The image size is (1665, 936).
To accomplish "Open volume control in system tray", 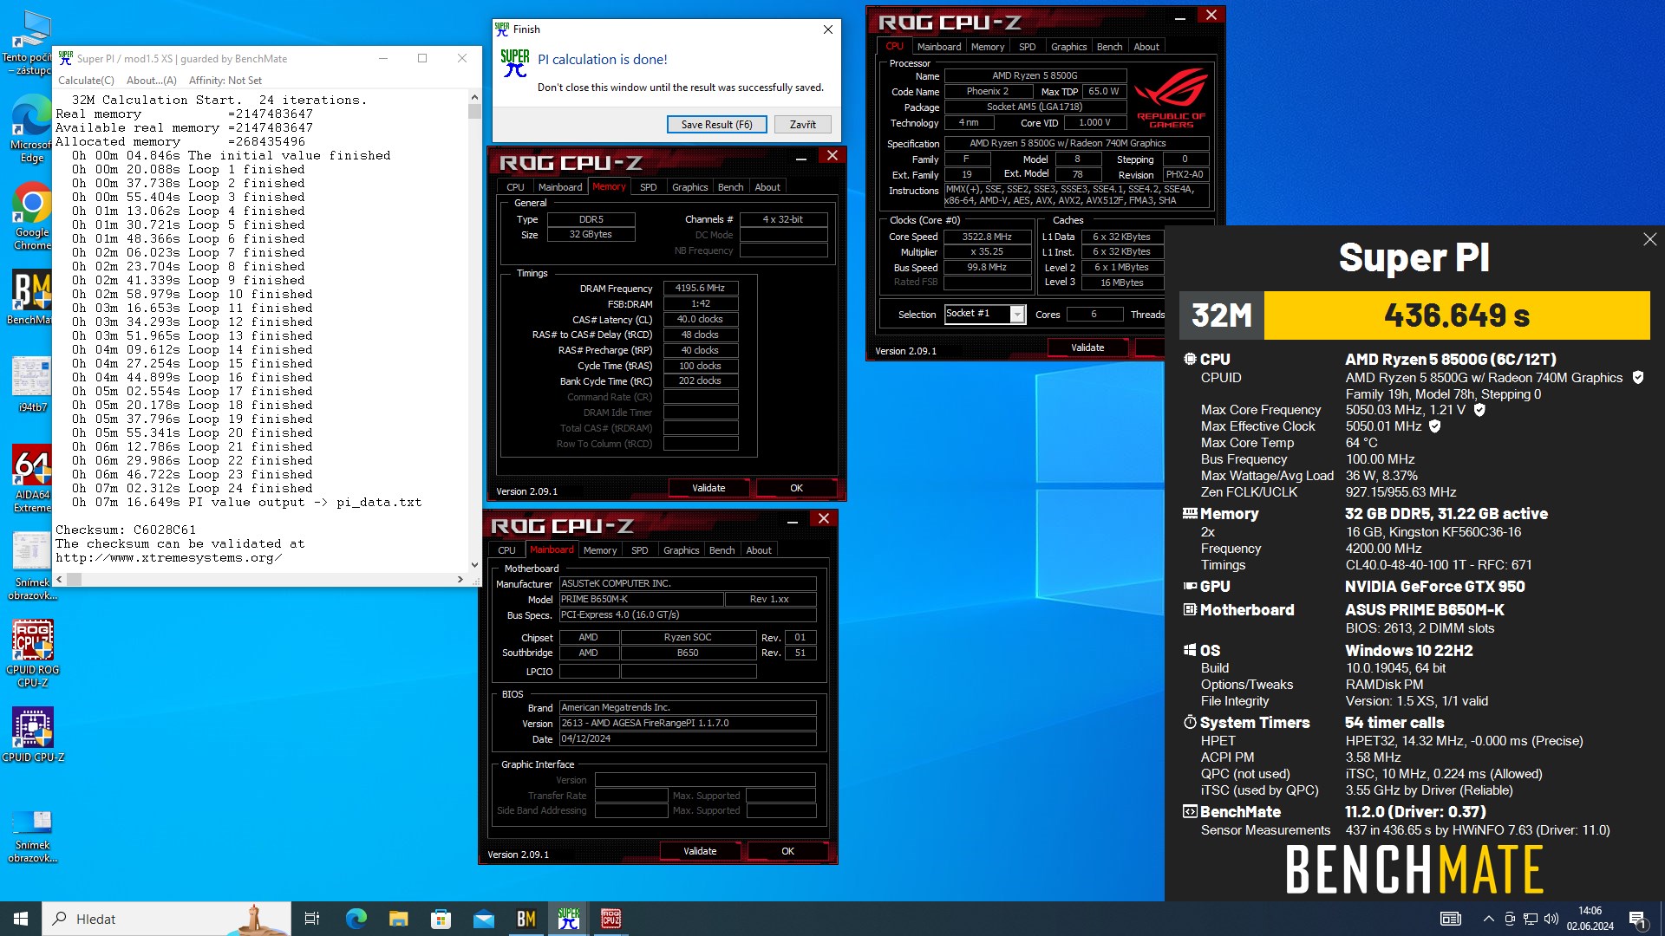I will 1551,919.
